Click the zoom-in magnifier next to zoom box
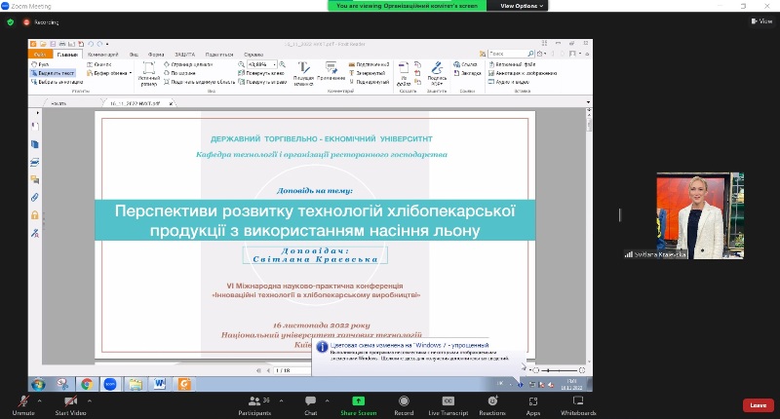The height and width of the screenshot is (419, 780). point(283,64)
